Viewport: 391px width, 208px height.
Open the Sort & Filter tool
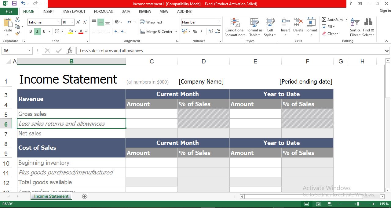tap(355, 27)
